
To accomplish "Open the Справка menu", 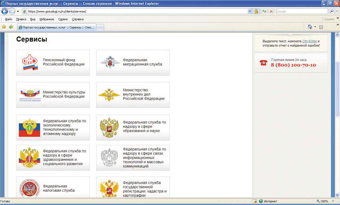I will (x=78, y=19).
